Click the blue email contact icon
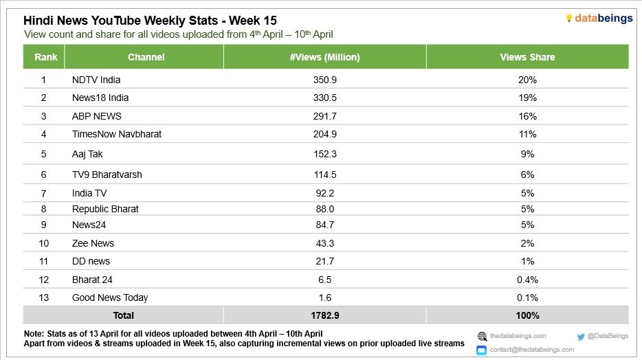The width and height of the screenshot is (642, 360). tap(481, 350)
